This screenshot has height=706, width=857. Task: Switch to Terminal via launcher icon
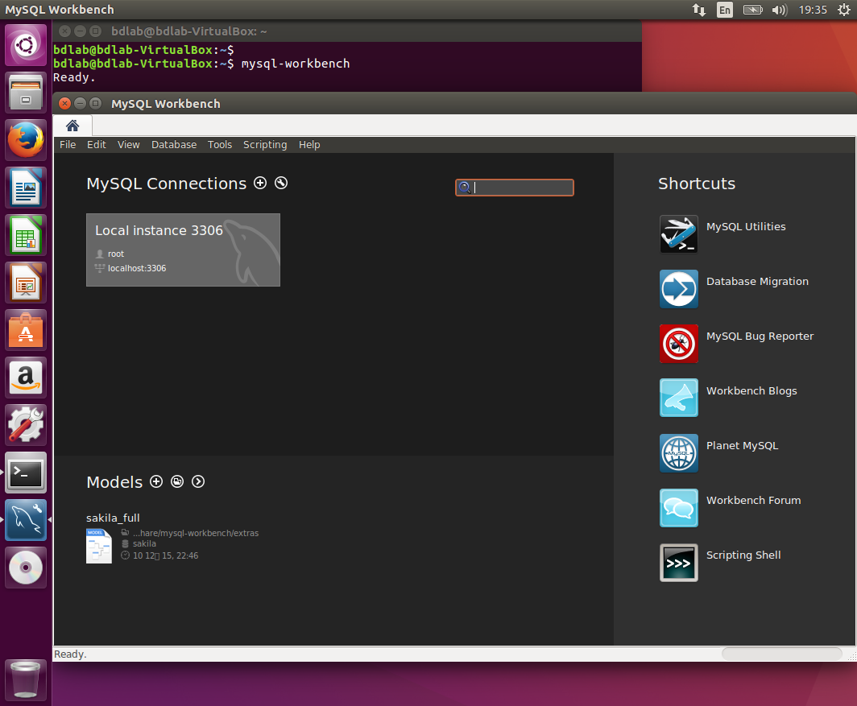tap(26, 473)
